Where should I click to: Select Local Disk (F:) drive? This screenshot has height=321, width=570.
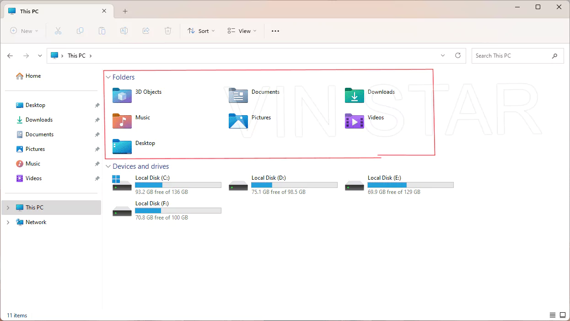pyautogui.click(x=167, y=210)
